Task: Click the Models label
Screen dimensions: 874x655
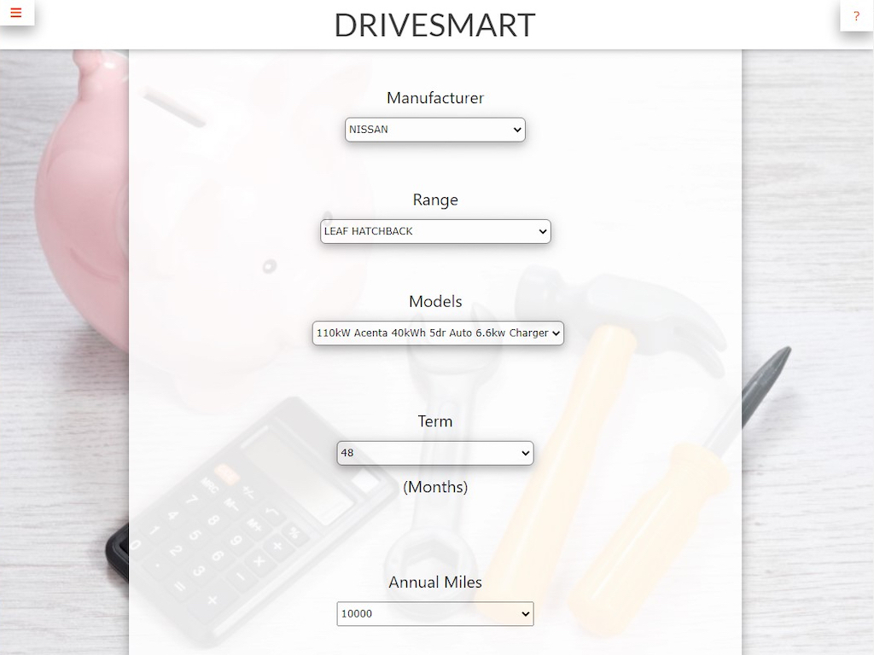Action: pos(434,301)
